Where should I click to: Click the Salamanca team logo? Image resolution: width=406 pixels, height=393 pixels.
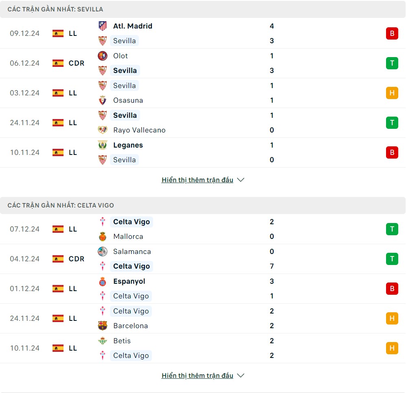[103, 252]
